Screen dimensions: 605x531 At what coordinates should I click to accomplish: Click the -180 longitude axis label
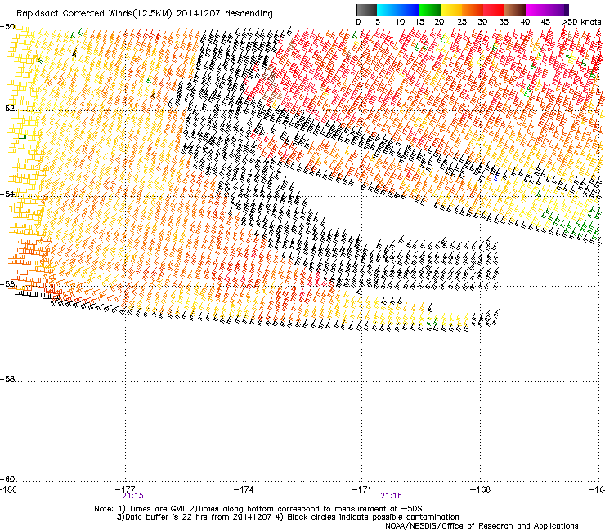[8, 489]
